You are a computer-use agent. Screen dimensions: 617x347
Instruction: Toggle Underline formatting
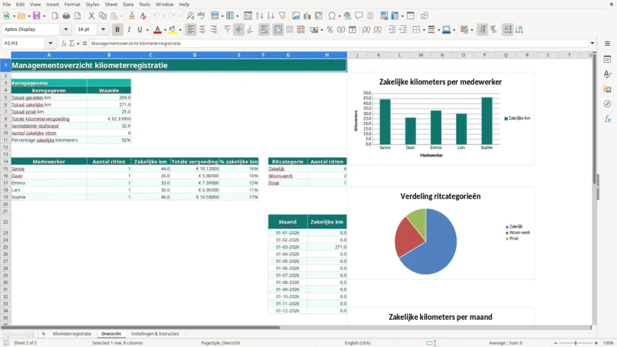click(x=139, y=30)
